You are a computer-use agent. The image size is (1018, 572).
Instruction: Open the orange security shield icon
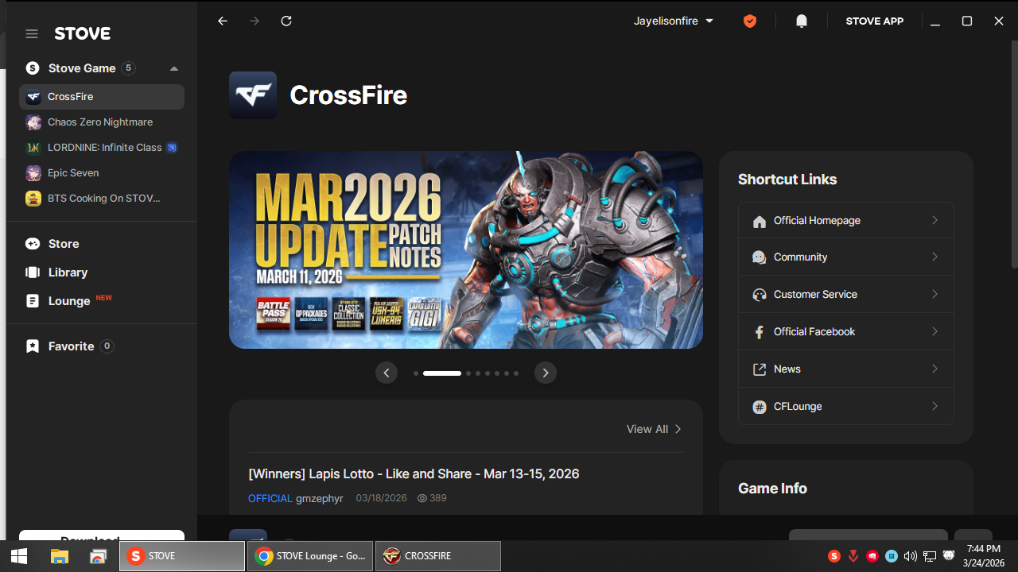tap(749, 21)
